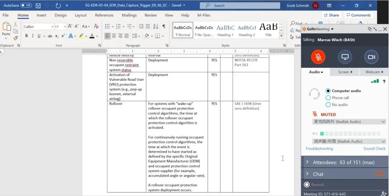The image size is (389, 196).
Task: Choose the No audio radio button
Action: click(x=328, y=105)
